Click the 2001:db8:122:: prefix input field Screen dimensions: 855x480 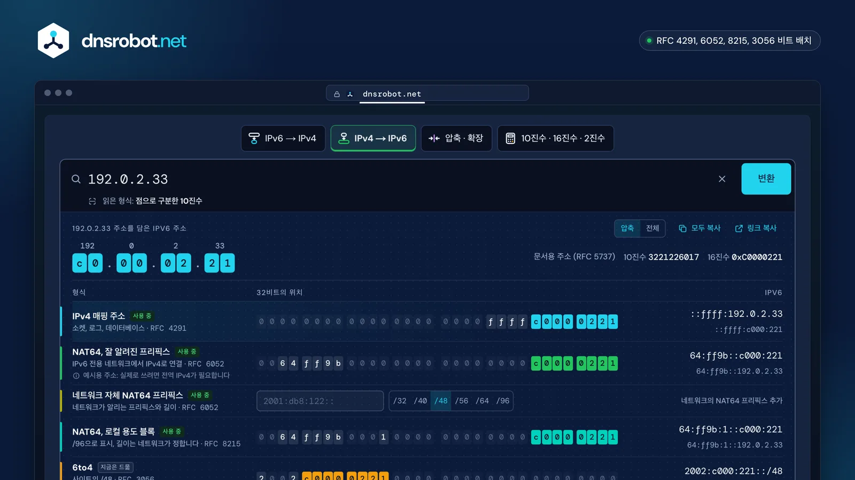tap(320, 401)
